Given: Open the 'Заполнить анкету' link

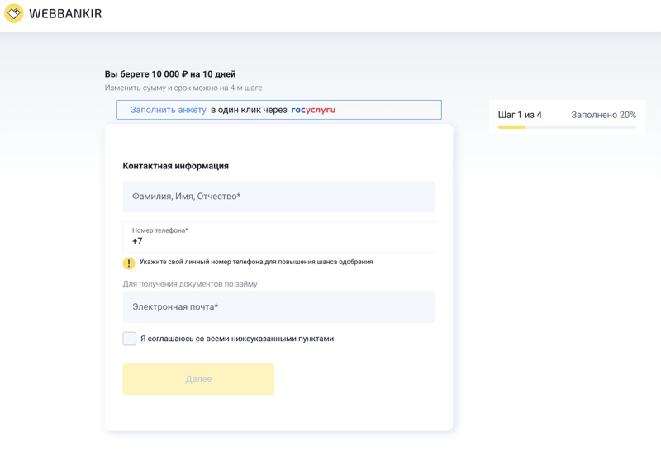Looking at the screenshot, I should click(169, 110).
